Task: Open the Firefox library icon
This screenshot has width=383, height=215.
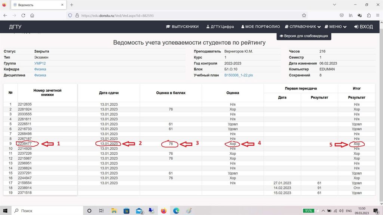Action: [x=351, y=16]
